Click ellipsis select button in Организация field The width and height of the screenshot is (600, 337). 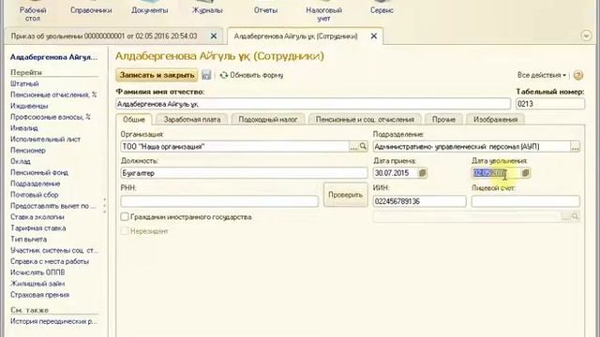pos(354,146)
